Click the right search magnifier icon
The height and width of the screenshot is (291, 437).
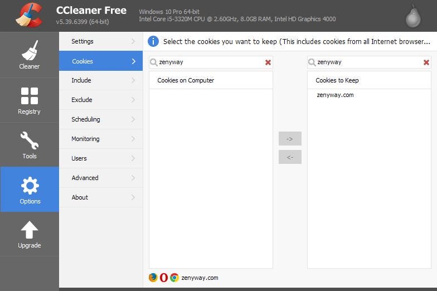[x=312, y=62]
